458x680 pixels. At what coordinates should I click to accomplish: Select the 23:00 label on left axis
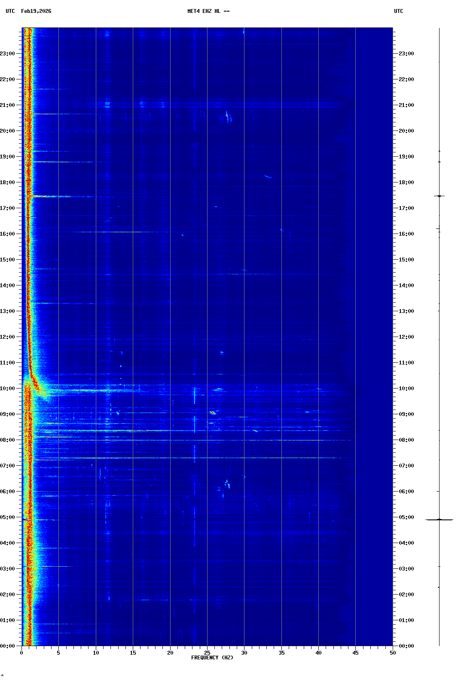[8, 54]
